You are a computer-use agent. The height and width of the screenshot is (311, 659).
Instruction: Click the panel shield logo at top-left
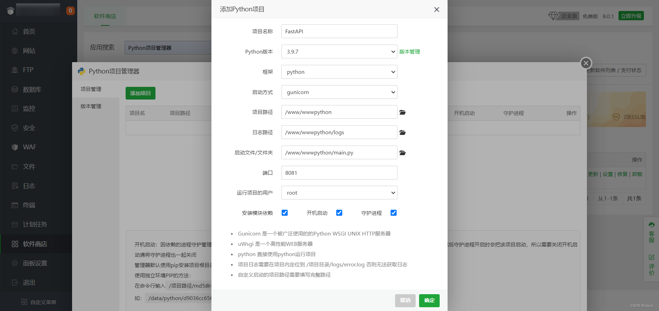[10, 11]
